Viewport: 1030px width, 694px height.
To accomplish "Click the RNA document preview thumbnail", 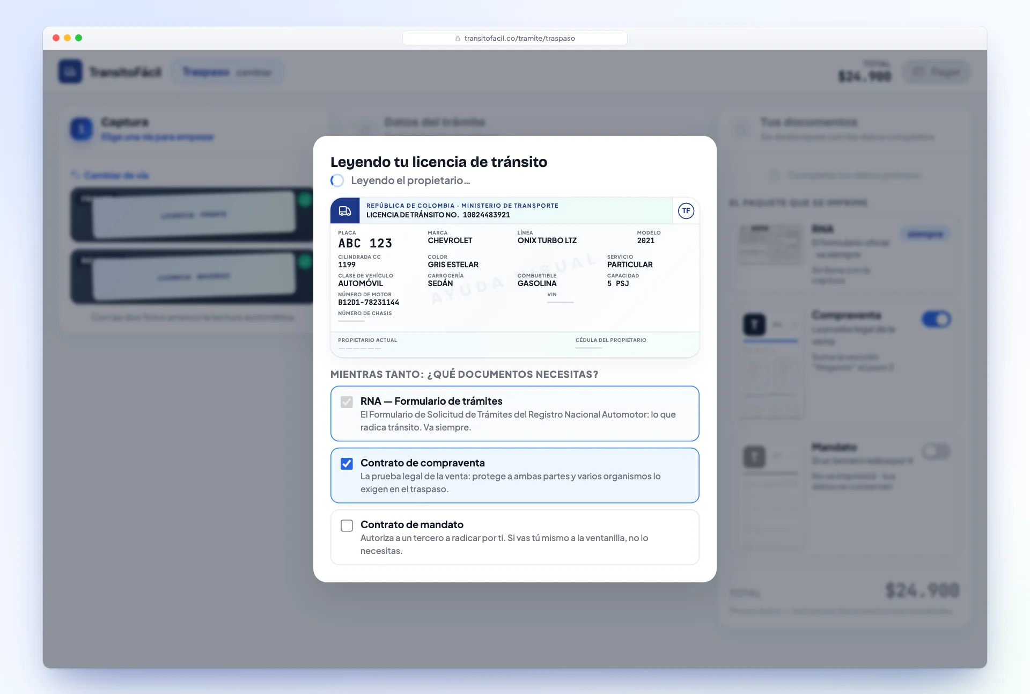I will 771,245.
